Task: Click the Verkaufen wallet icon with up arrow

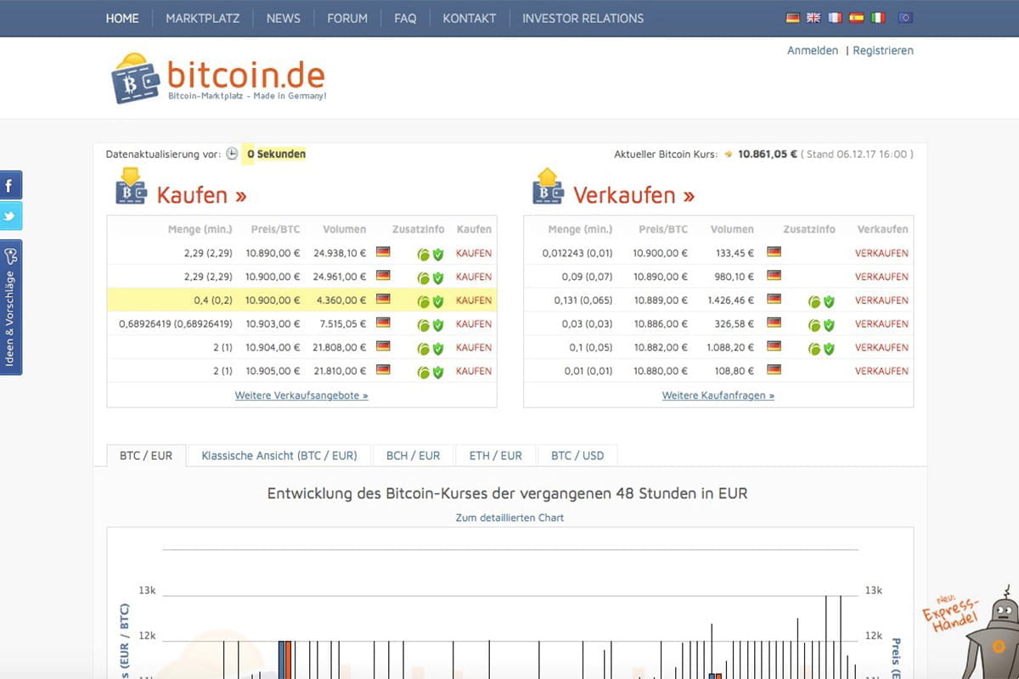Action: point(548,186)
